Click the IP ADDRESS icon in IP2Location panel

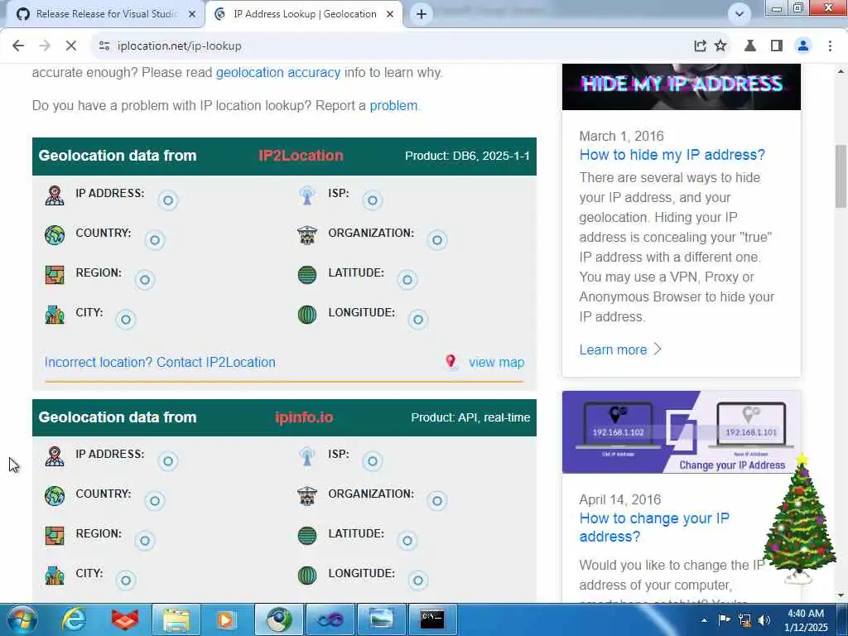pos(55,195)
